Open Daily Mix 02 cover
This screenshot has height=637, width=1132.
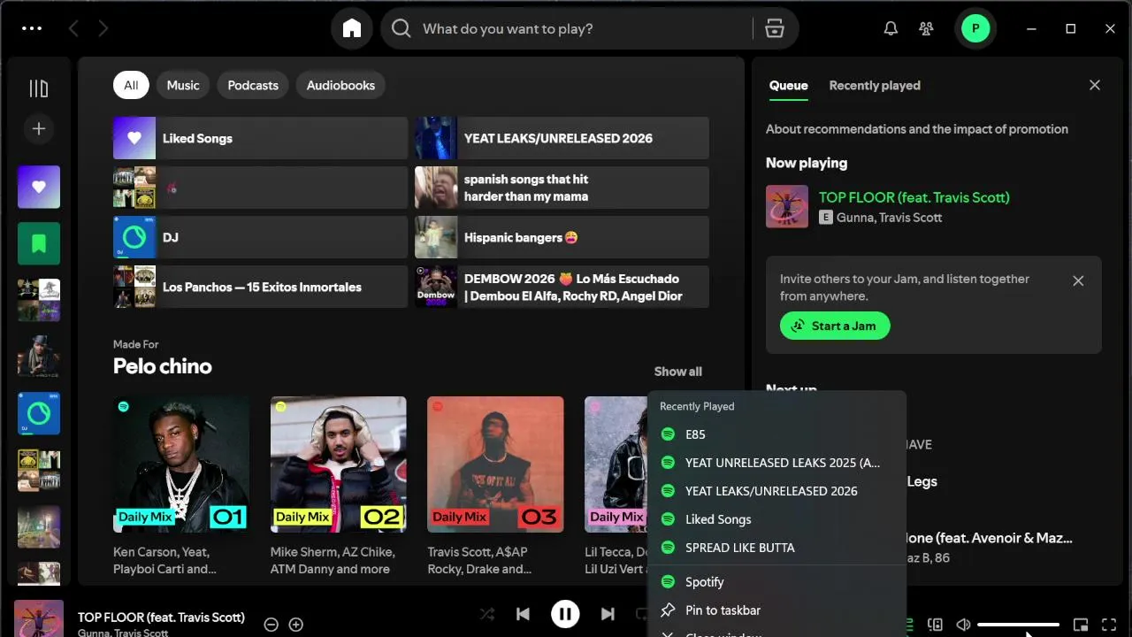point(339,464)
